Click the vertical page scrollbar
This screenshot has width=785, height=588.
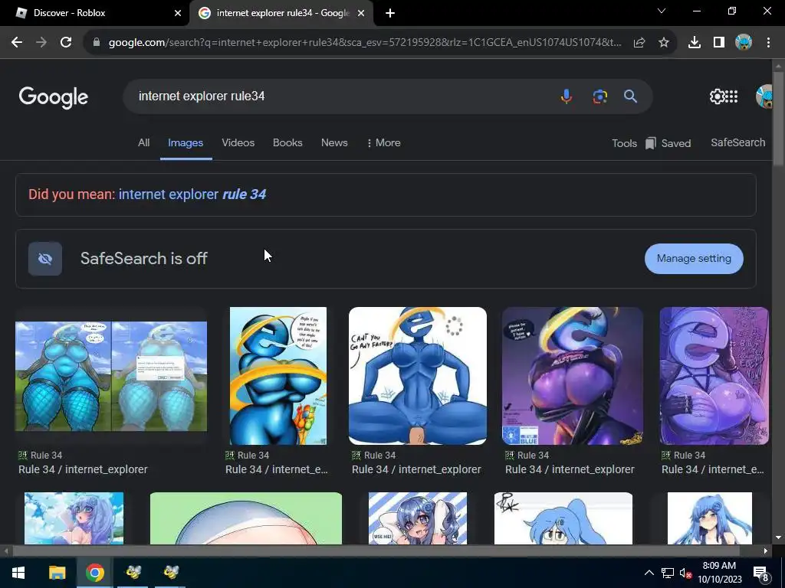778,119
